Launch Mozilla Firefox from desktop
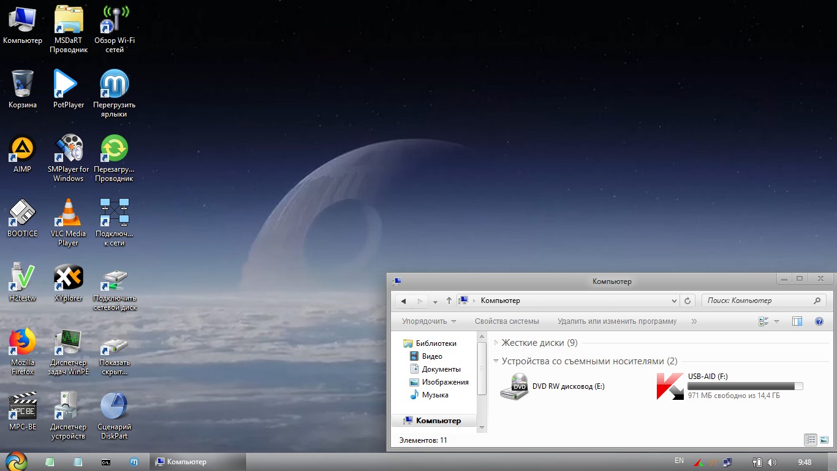Screen dimensions: 837x471 click(23, 351)
